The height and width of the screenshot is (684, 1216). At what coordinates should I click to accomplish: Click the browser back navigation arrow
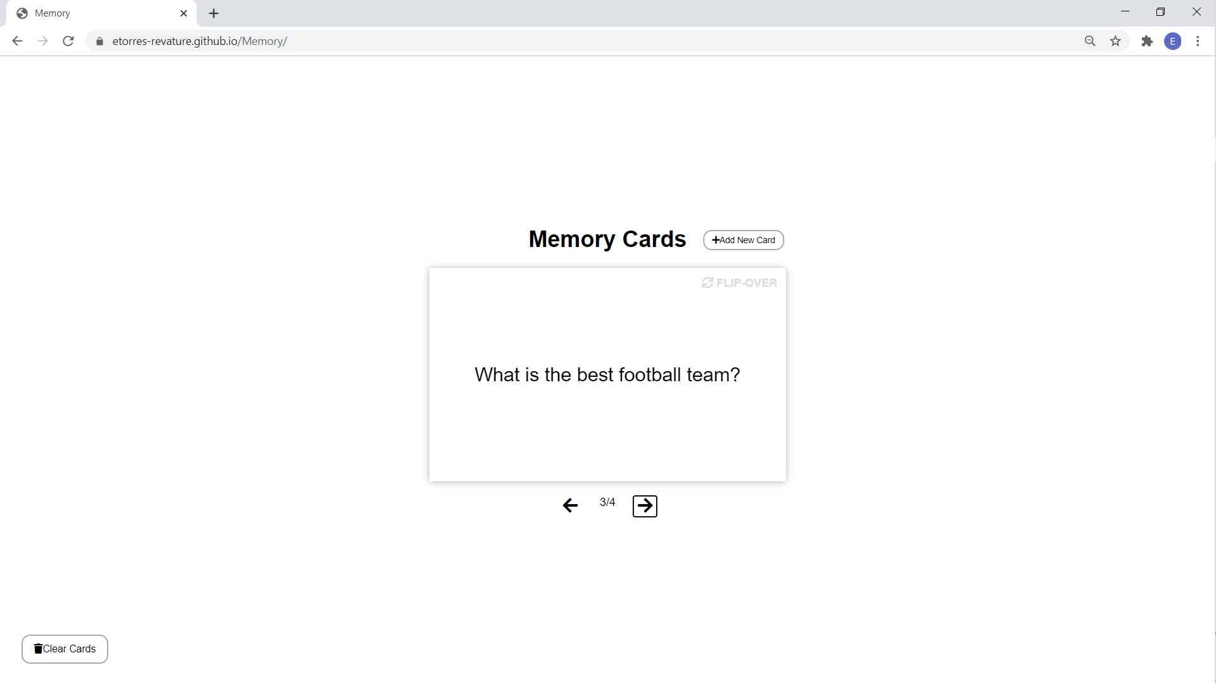click(x=18, y=41)
